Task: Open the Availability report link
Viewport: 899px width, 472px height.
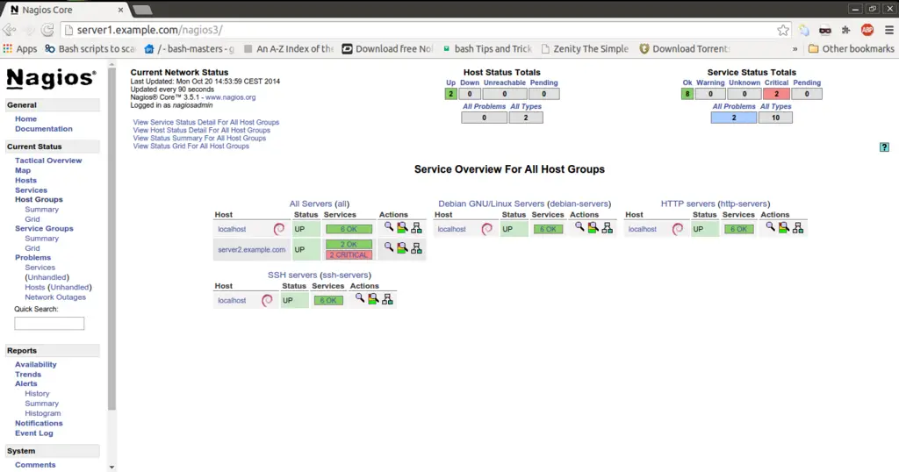Action: [x=35, y=364]
